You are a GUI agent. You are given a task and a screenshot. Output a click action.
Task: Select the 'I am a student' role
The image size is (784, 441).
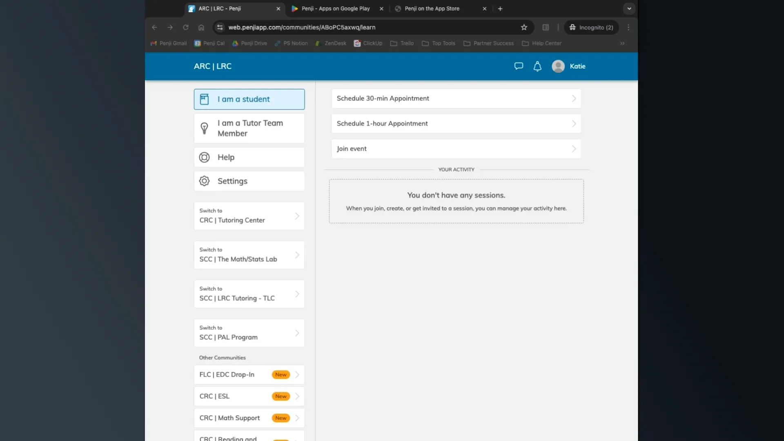[249, 99]
